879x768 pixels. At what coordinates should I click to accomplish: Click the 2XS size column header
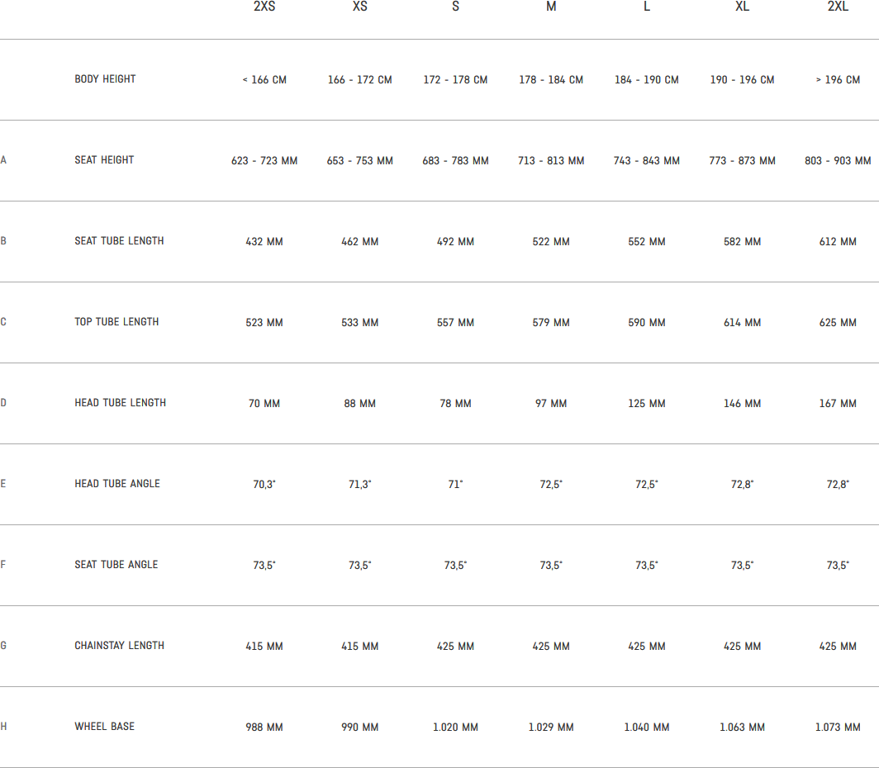[264, 7]
